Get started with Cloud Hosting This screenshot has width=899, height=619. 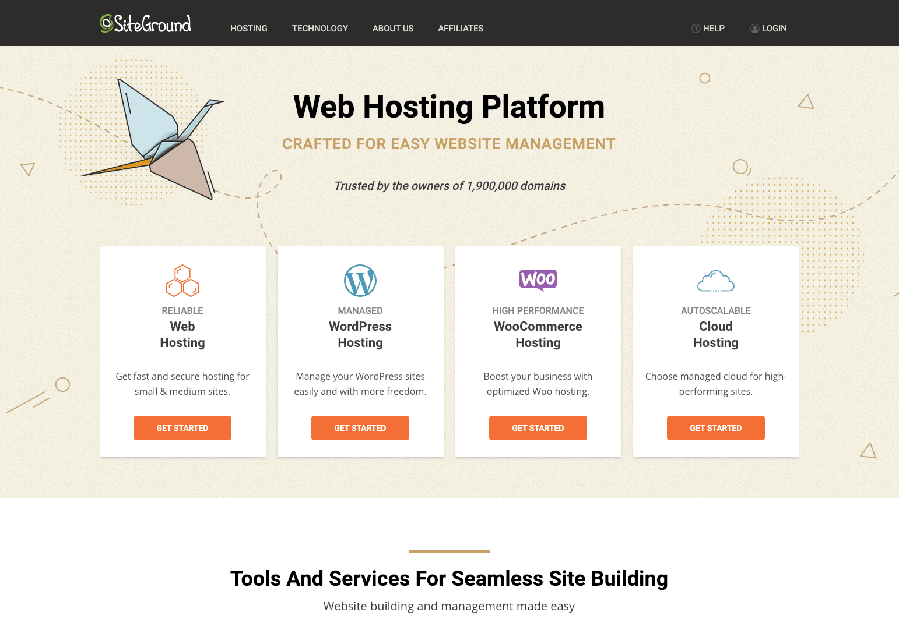click(x=716, y=428)
